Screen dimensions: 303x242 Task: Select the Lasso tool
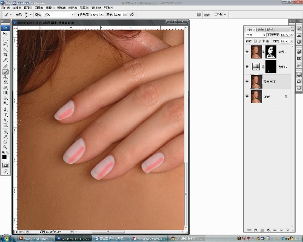(x=5, y=44)
